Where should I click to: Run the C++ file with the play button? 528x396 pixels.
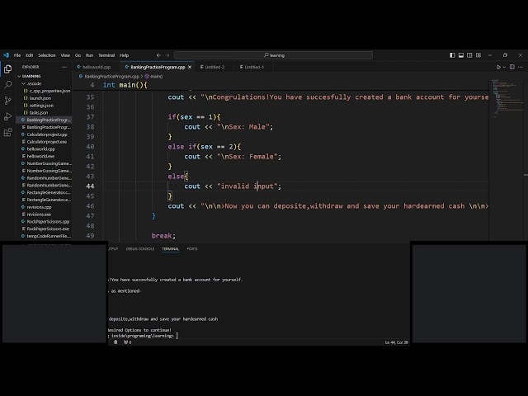click(498, 67)
